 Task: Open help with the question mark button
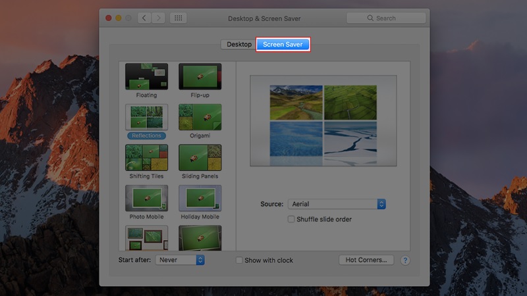click(x=405, y=260)
